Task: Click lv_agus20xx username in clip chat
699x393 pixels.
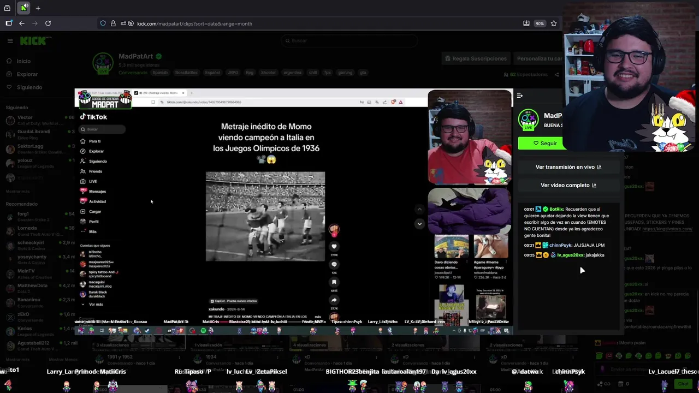Action: click(570, 255)
